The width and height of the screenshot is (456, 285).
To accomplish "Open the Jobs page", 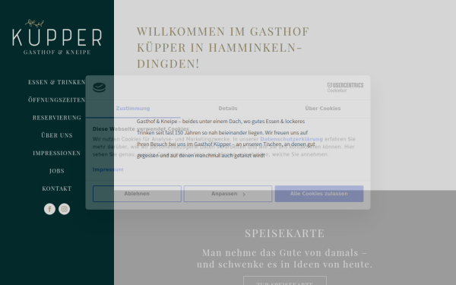I will (57, 171).
